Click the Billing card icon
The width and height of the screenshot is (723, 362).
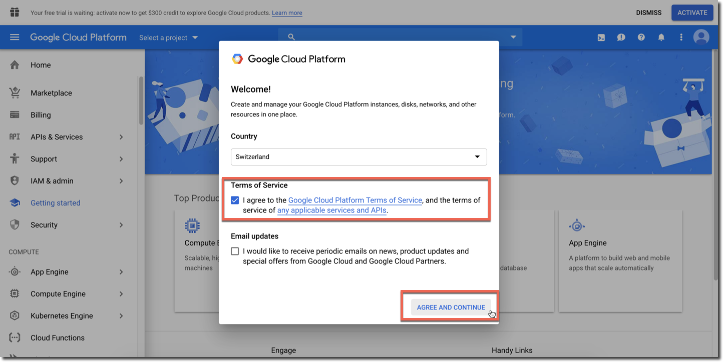15,115
